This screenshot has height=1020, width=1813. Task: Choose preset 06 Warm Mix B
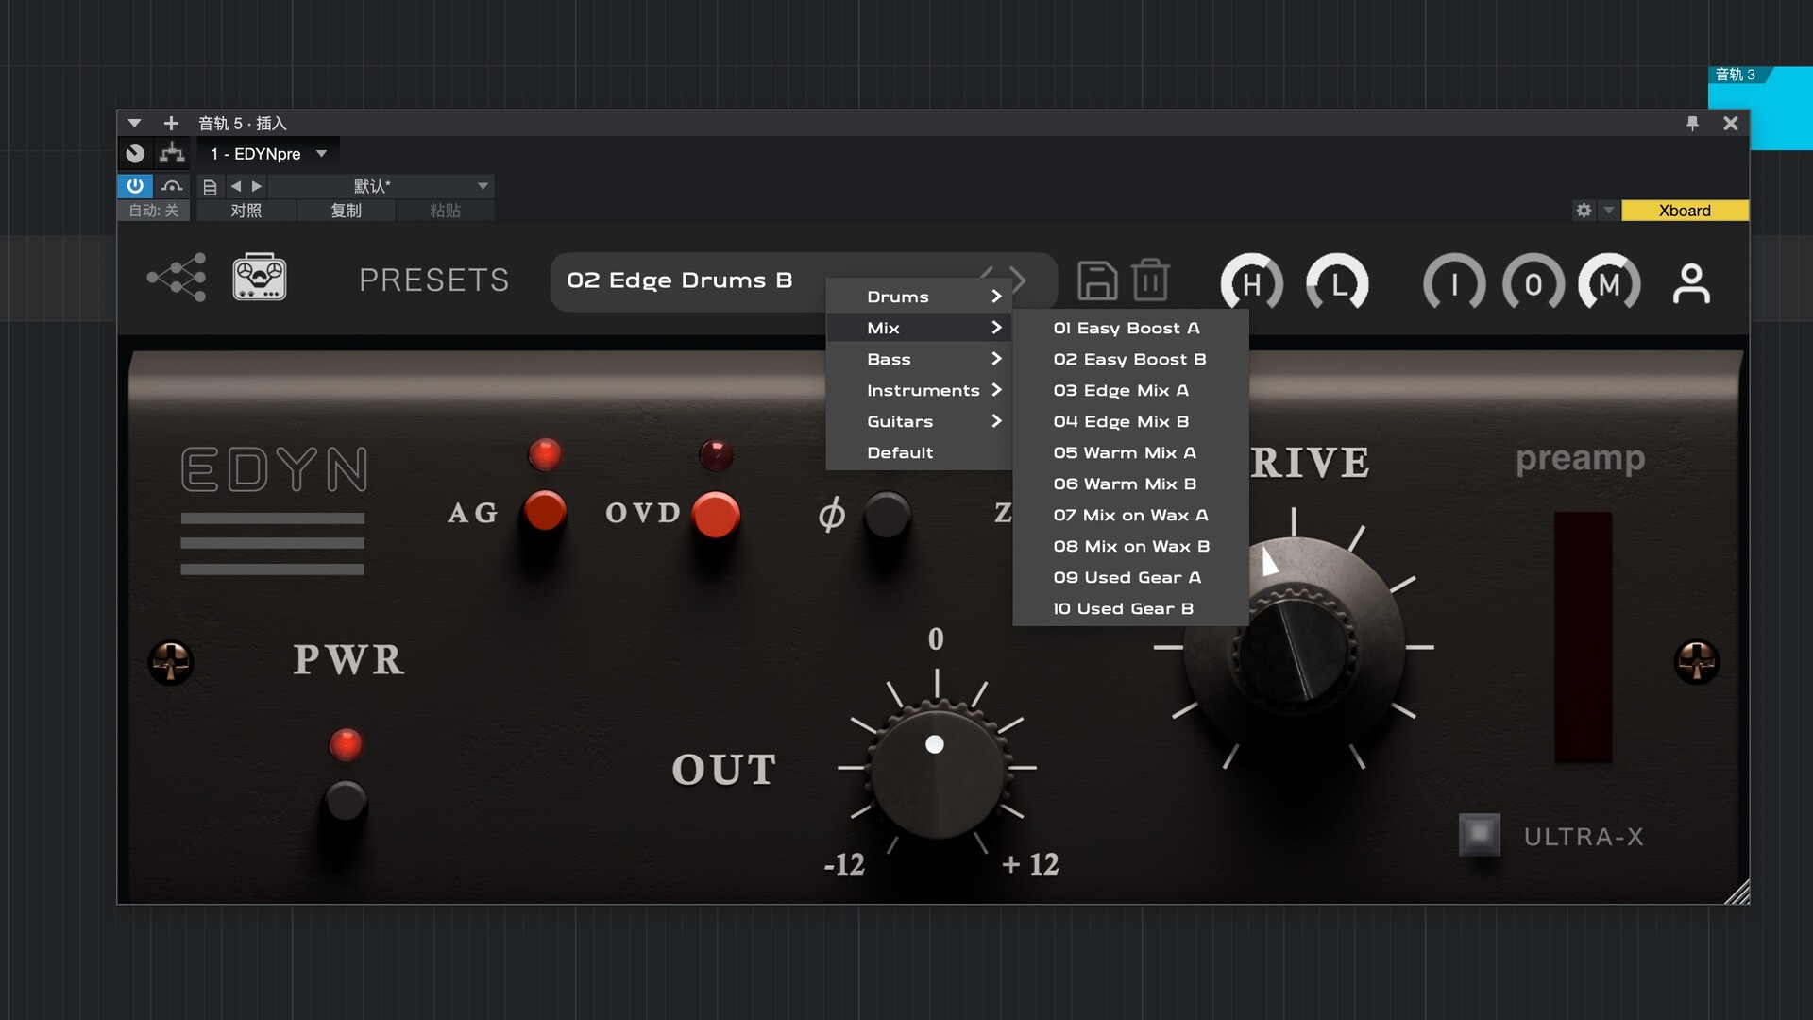coord(1130,484)
